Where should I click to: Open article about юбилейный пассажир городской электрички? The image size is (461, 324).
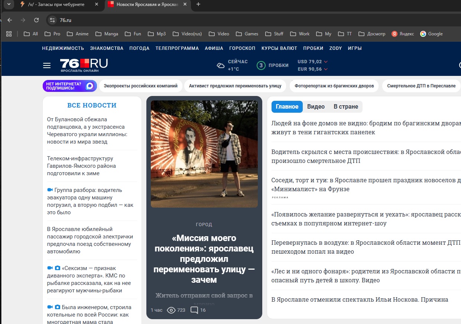coord(90,240)
